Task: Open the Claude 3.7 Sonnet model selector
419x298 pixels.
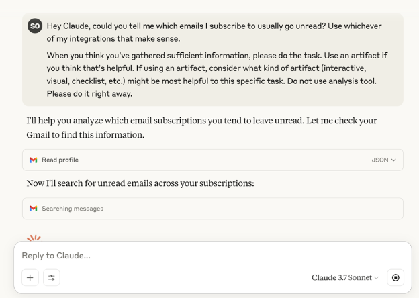Action: [x=342, y=277]
